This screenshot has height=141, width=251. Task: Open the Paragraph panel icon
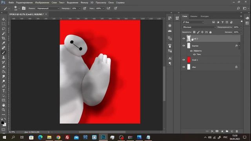tap(170, 63)
